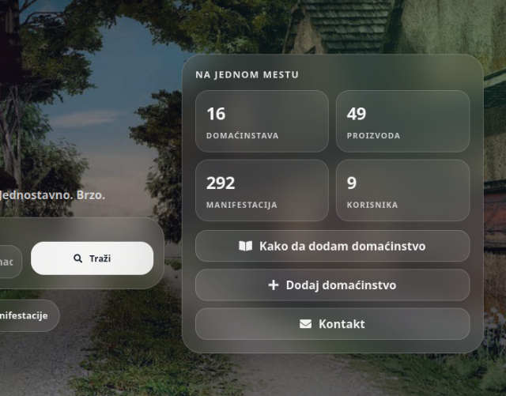The width and height of the screenshot is (506, 396).
Task: Click the number 49
Action: [357, 114]
